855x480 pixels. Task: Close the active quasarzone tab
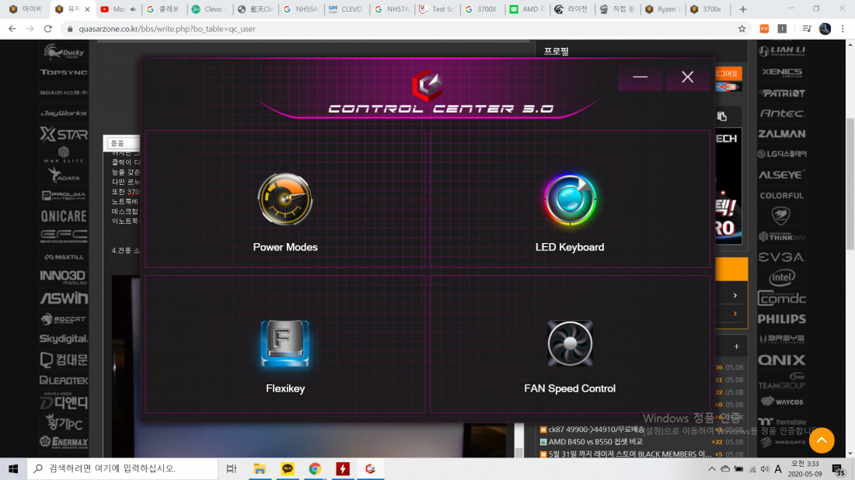click(87, 9)
